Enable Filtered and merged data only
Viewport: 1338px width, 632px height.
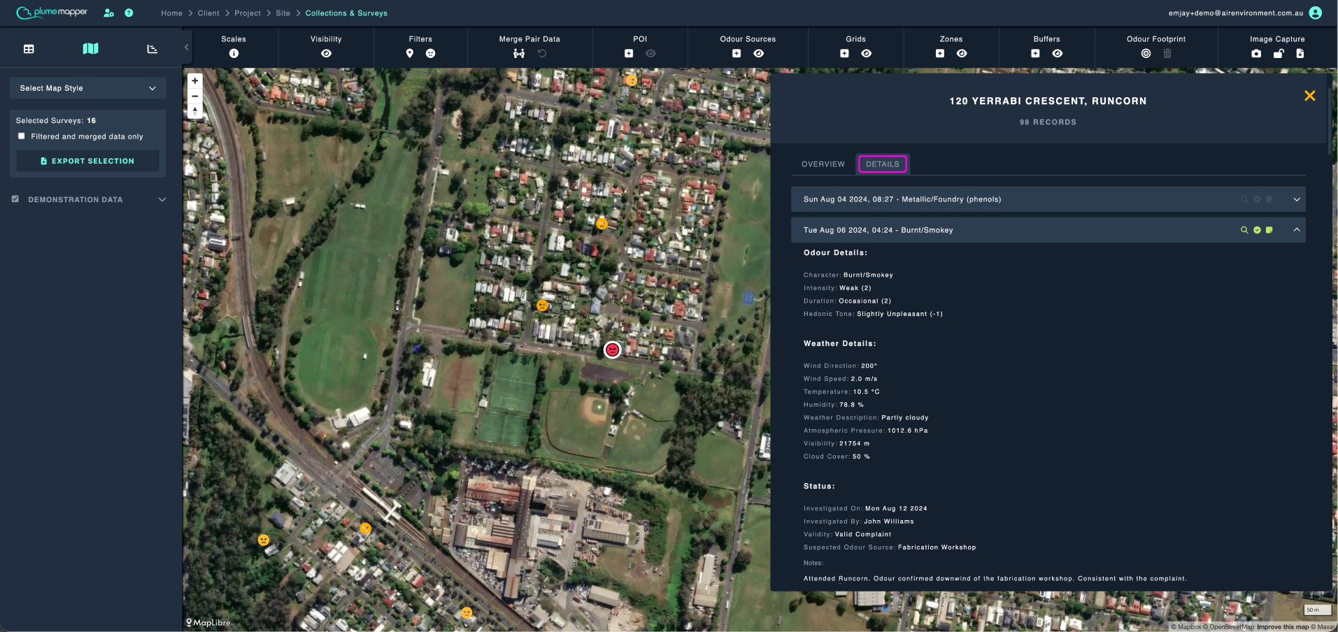[21, 136]
